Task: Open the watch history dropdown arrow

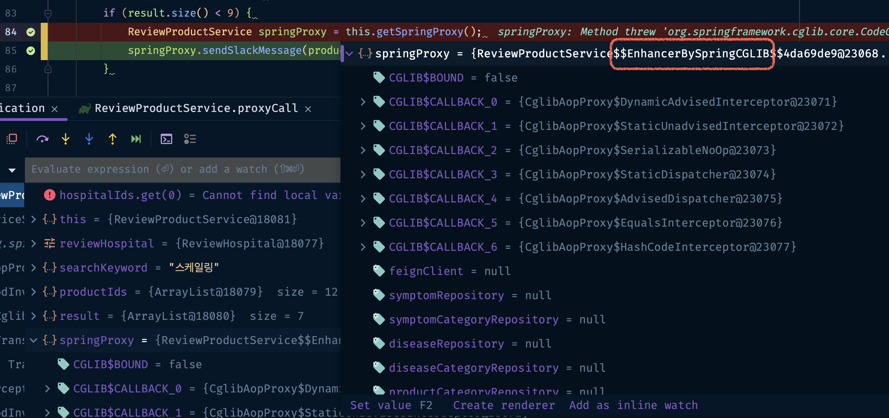Action: pyautogui.click(x=12, y=170)
